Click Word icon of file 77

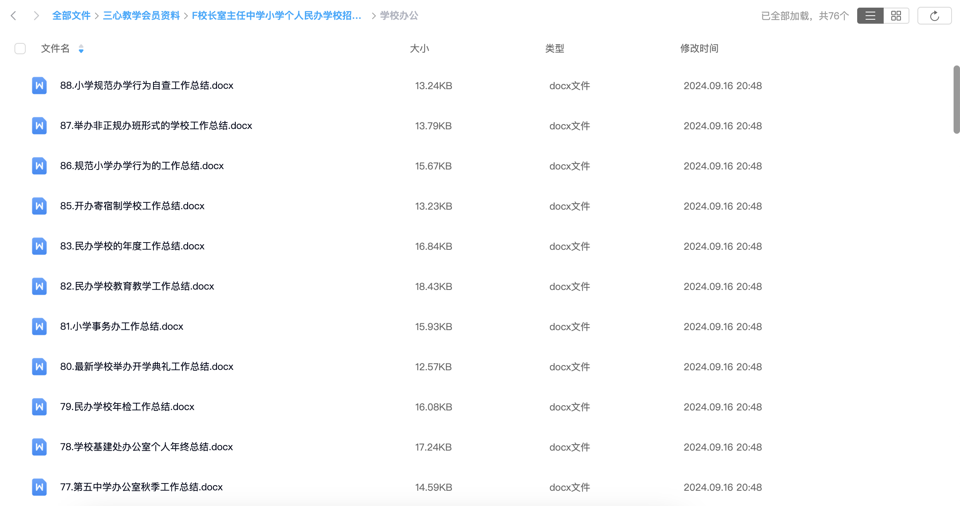point(39,487)
